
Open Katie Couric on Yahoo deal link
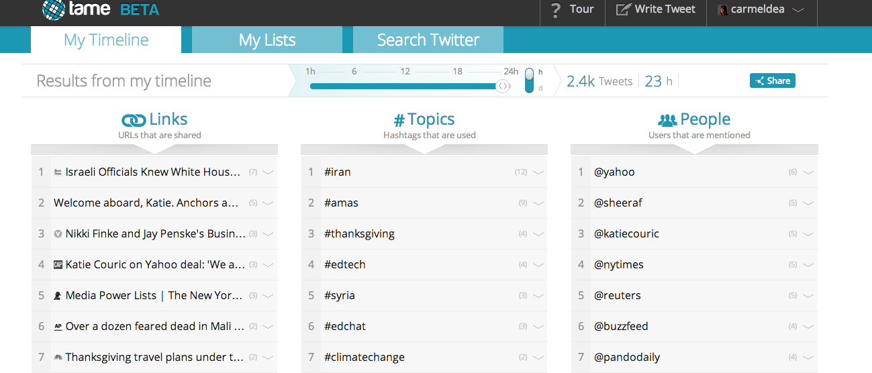155,265
